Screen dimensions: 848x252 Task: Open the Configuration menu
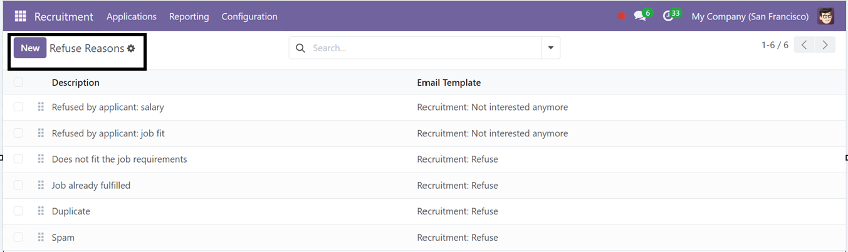coord(249,16)
